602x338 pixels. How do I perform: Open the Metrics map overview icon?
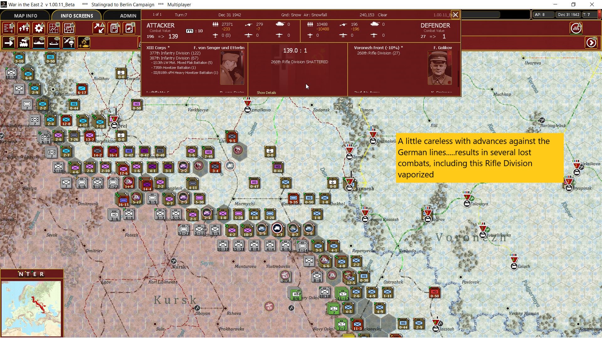(54, 28)
